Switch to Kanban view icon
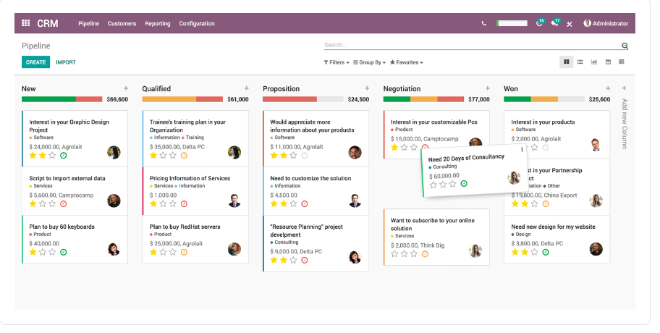The image size is (660, 333). [x=566, y=62]
